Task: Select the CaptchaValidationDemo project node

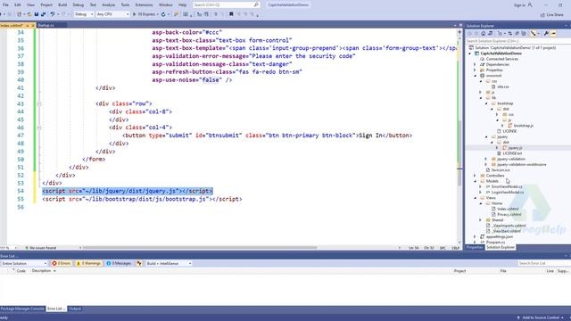Action: point(501,53)
